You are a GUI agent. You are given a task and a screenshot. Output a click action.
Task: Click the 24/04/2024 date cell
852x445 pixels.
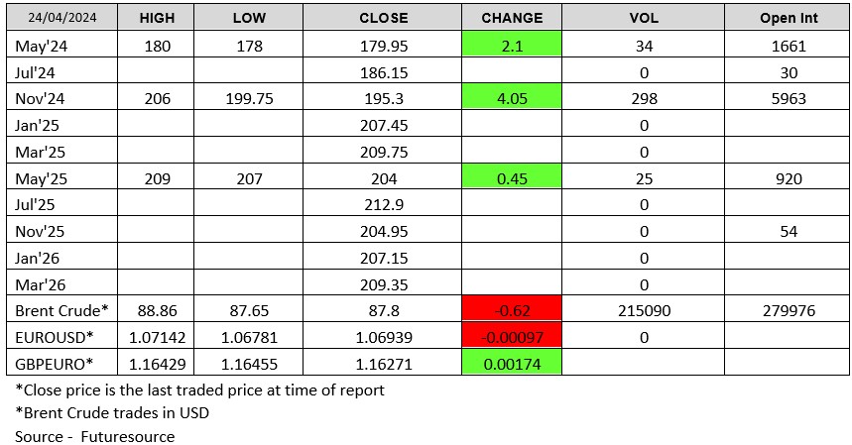pos(62,18)
